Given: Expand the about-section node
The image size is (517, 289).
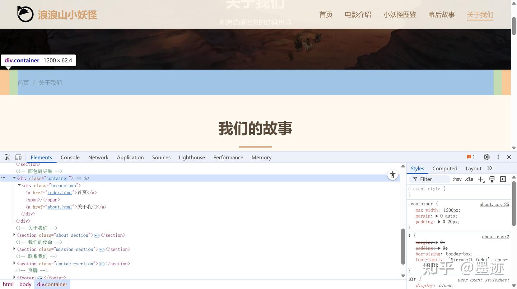Looking at the screenshot, I should (x=14, y=235).
